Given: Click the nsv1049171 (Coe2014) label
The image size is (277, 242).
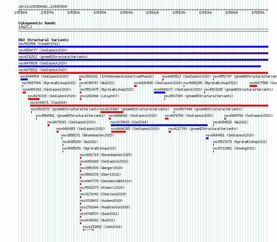Looking at the screenshot, I should (x=49, y=102).
